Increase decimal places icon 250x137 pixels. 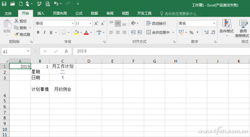click(x=207, y=32)
